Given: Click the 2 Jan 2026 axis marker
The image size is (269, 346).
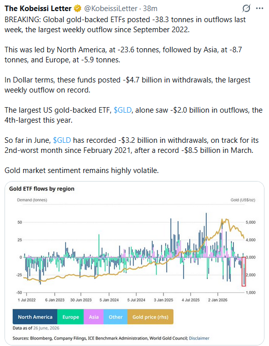Looking at the screenshot, I should pos(218,300).
